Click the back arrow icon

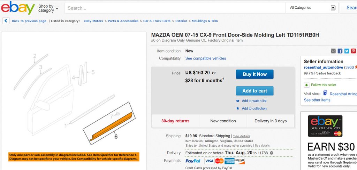[6, 21]
